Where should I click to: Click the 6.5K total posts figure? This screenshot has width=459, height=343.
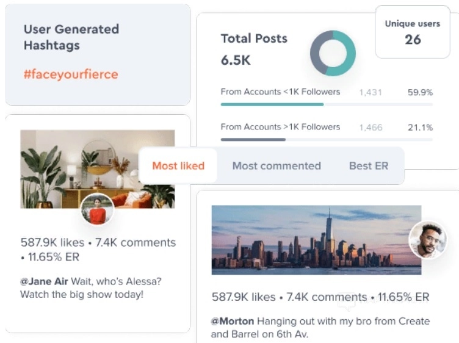tap(236, 60)
